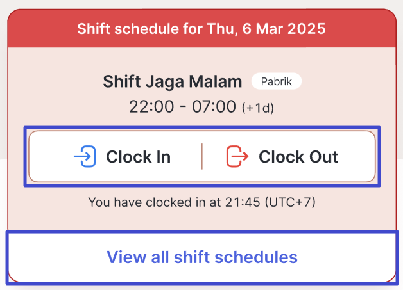
Task: Click the 07:00 shift end time
Action: coord(214,107)
